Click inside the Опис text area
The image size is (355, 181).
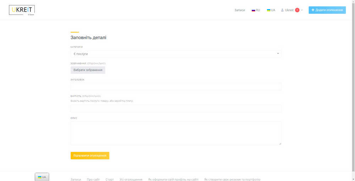[176, 133]
